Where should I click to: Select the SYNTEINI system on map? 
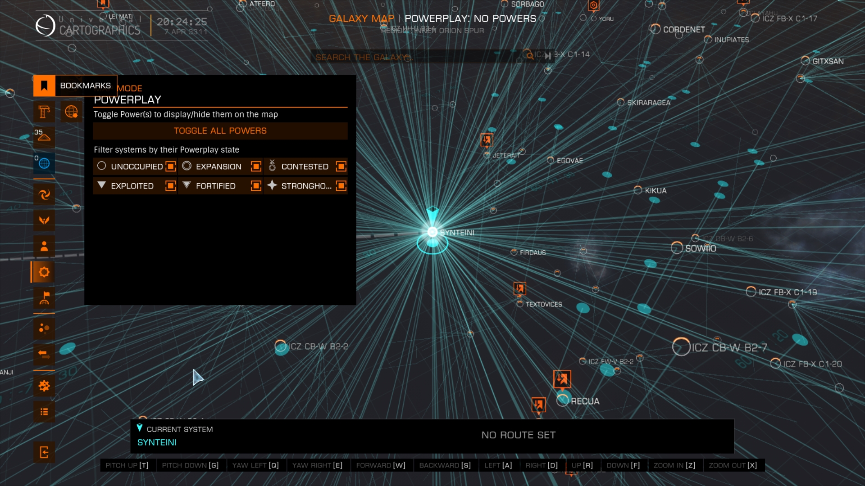tap(432, 232)
